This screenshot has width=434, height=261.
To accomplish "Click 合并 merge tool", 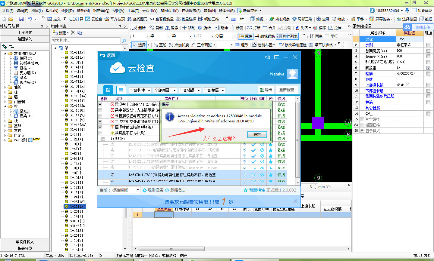I will tap(269, 28).
